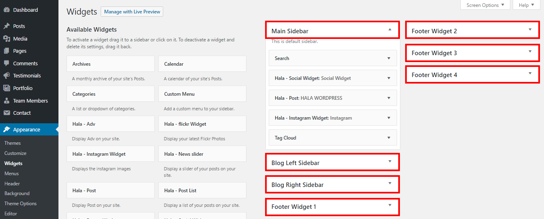Click the Team Members person icon

(x=6, y=101)
